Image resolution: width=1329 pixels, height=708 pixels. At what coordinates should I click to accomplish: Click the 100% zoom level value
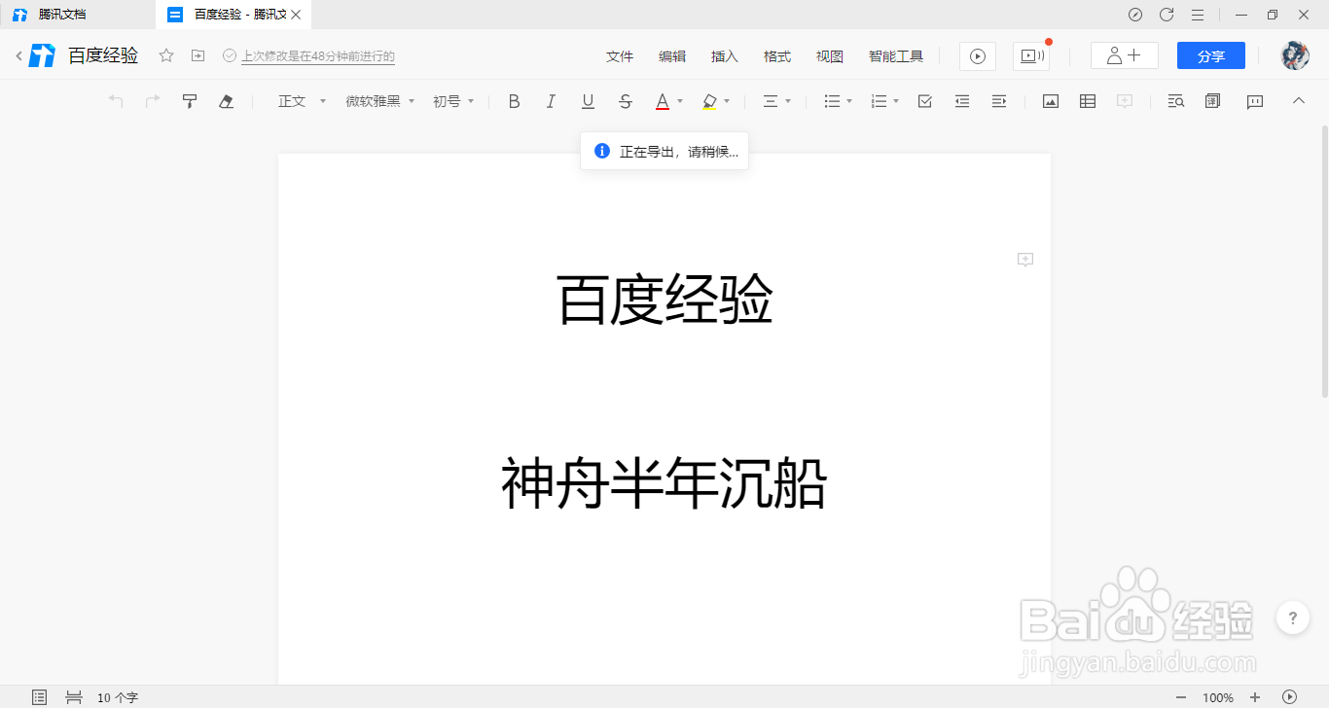click(1218, 697)
